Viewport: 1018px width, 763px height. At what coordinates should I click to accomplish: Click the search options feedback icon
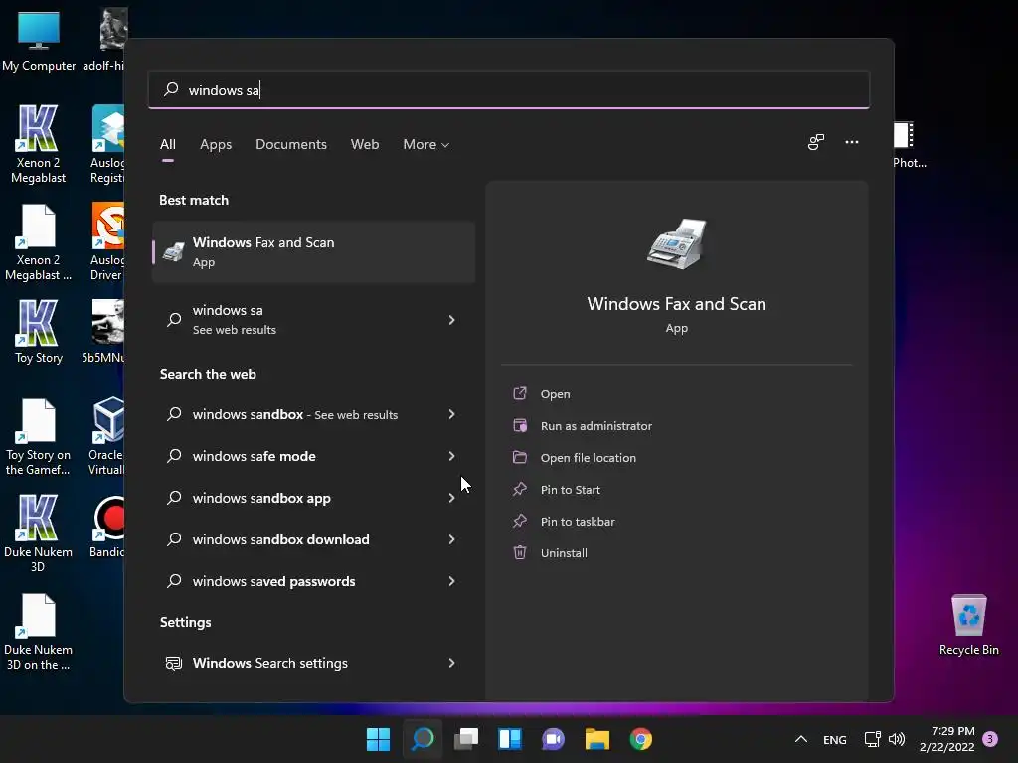click(815, 142)
